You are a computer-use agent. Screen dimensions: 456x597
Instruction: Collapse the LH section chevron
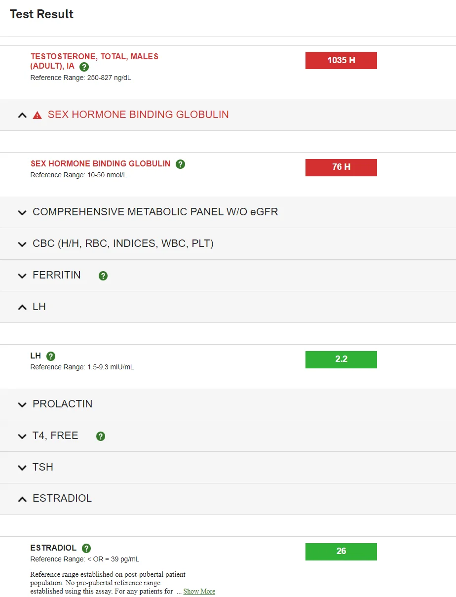click(x=22, y=307)
